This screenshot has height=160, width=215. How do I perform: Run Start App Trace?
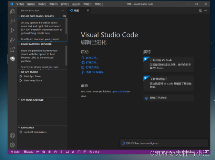32,76
